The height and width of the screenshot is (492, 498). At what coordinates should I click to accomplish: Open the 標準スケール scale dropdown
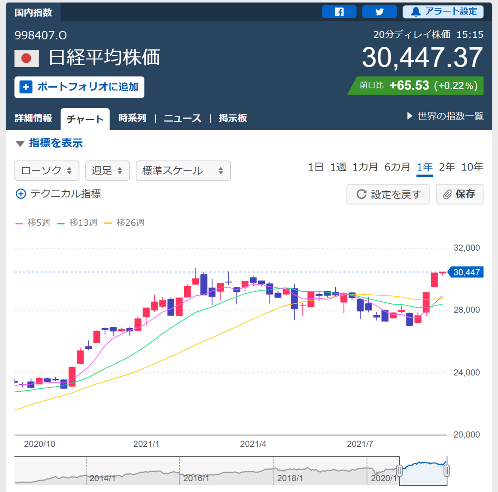[183, 170]
